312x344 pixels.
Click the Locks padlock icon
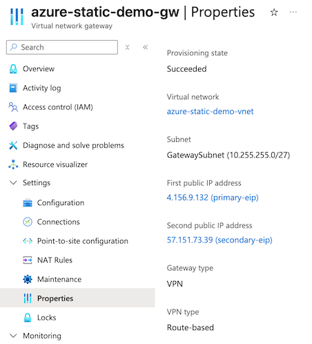(28, 318)
